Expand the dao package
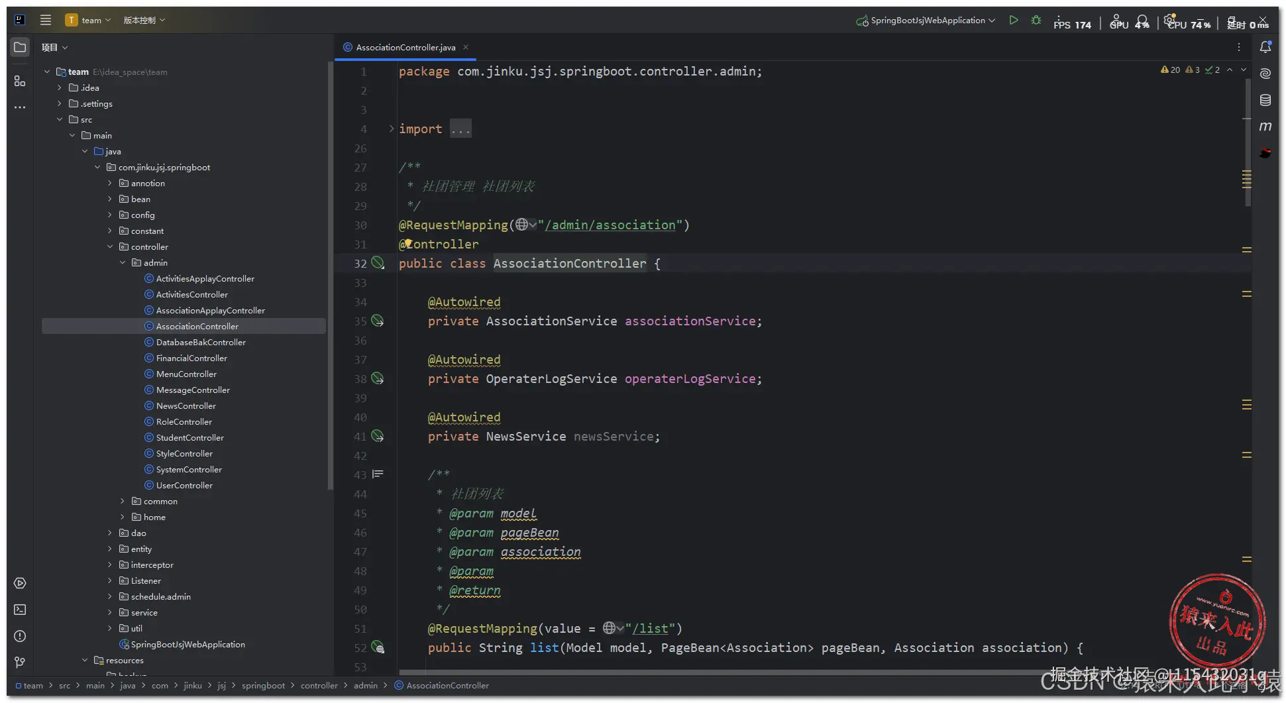Image resolution: width=1286 pixels, height=703 pixels. 109,533
